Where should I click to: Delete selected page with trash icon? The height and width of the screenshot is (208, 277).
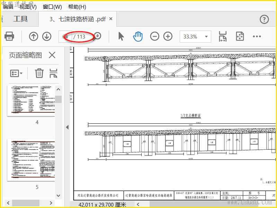tap(39, 73)
